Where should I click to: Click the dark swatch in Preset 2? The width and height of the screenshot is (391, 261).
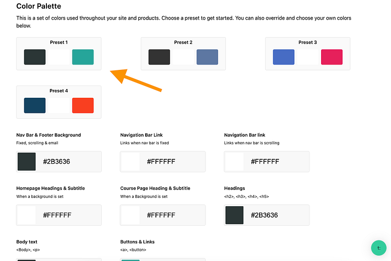(159, 57)
